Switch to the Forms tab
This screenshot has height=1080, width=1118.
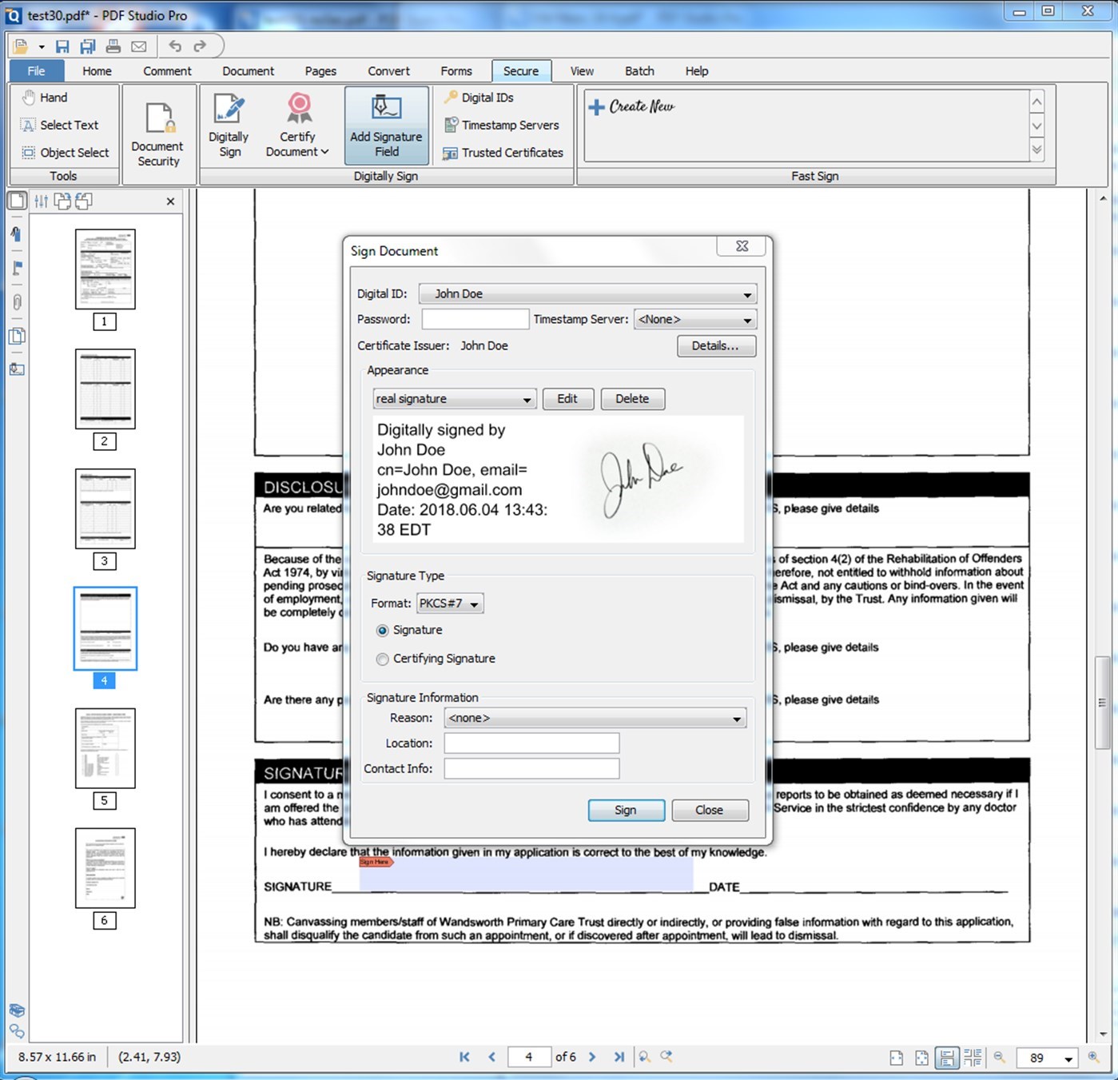click(456, 71)
